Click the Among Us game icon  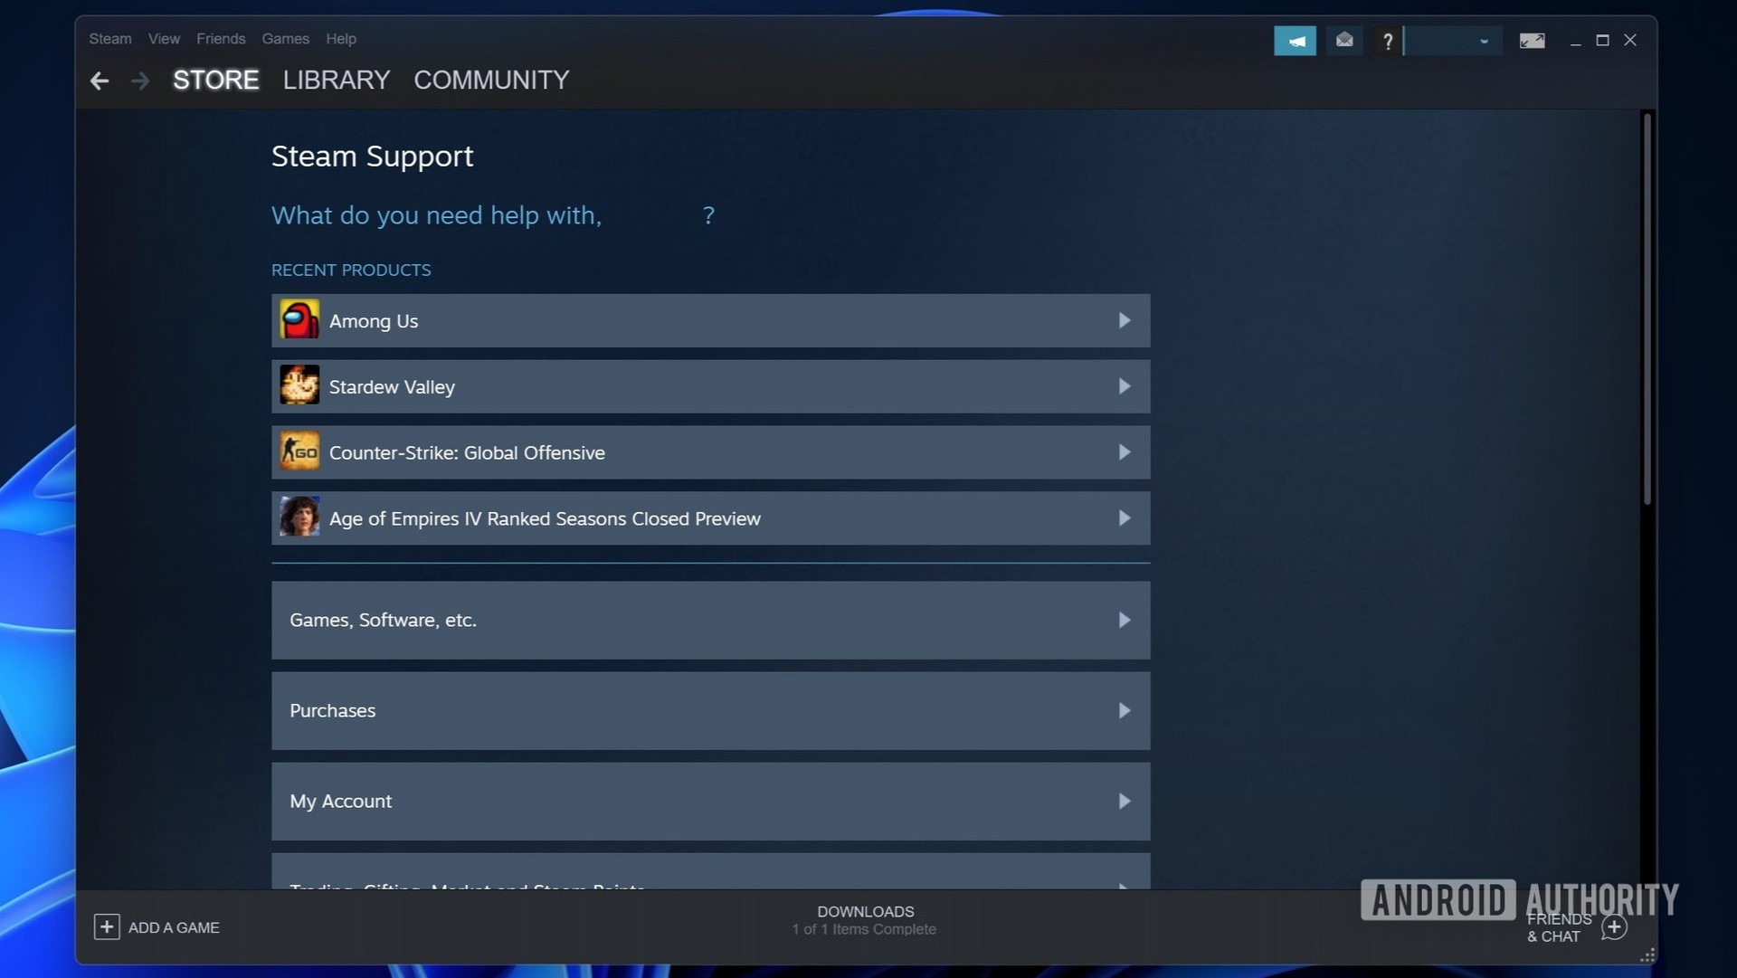click(x=299, y=320)
